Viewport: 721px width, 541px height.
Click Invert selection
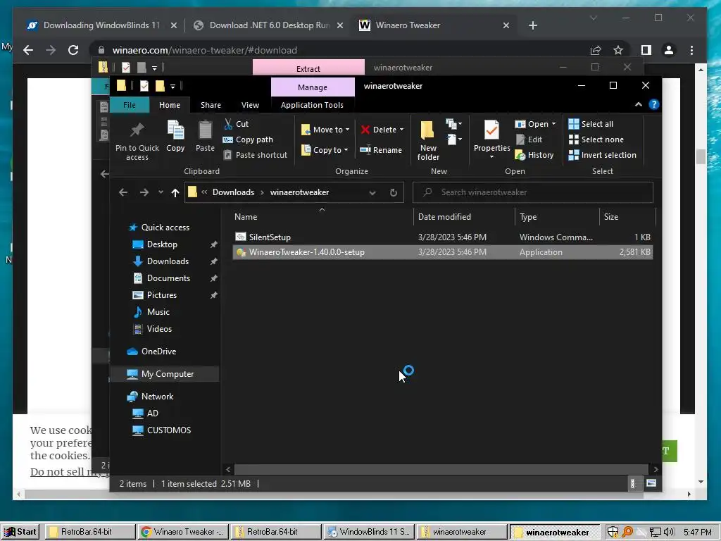tap(603, 155)
